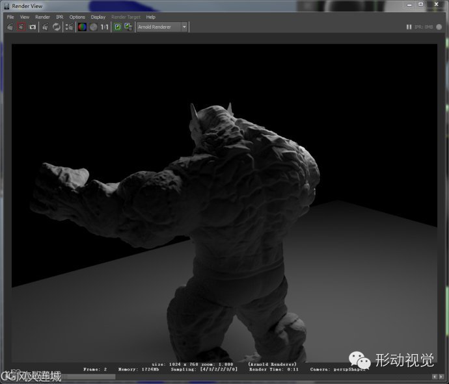Open the File menu
The image size is (449, 384).
pyautogui.click(x=10, y=17)
